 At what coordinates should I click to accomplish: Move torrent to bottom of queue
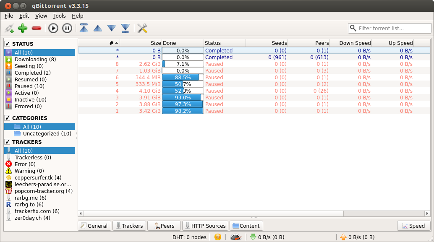[125, 28]
